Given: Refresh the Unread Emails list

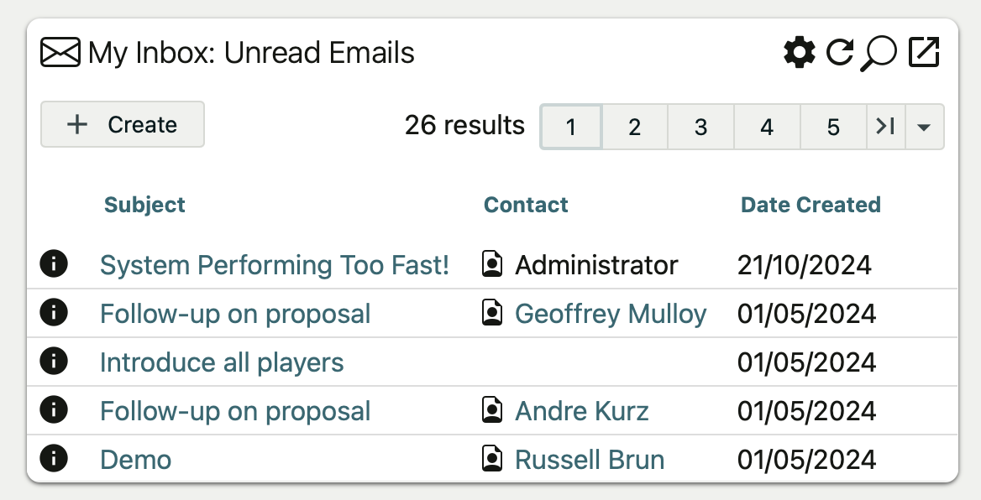Looking at the screenshot, I should point(839,53).
